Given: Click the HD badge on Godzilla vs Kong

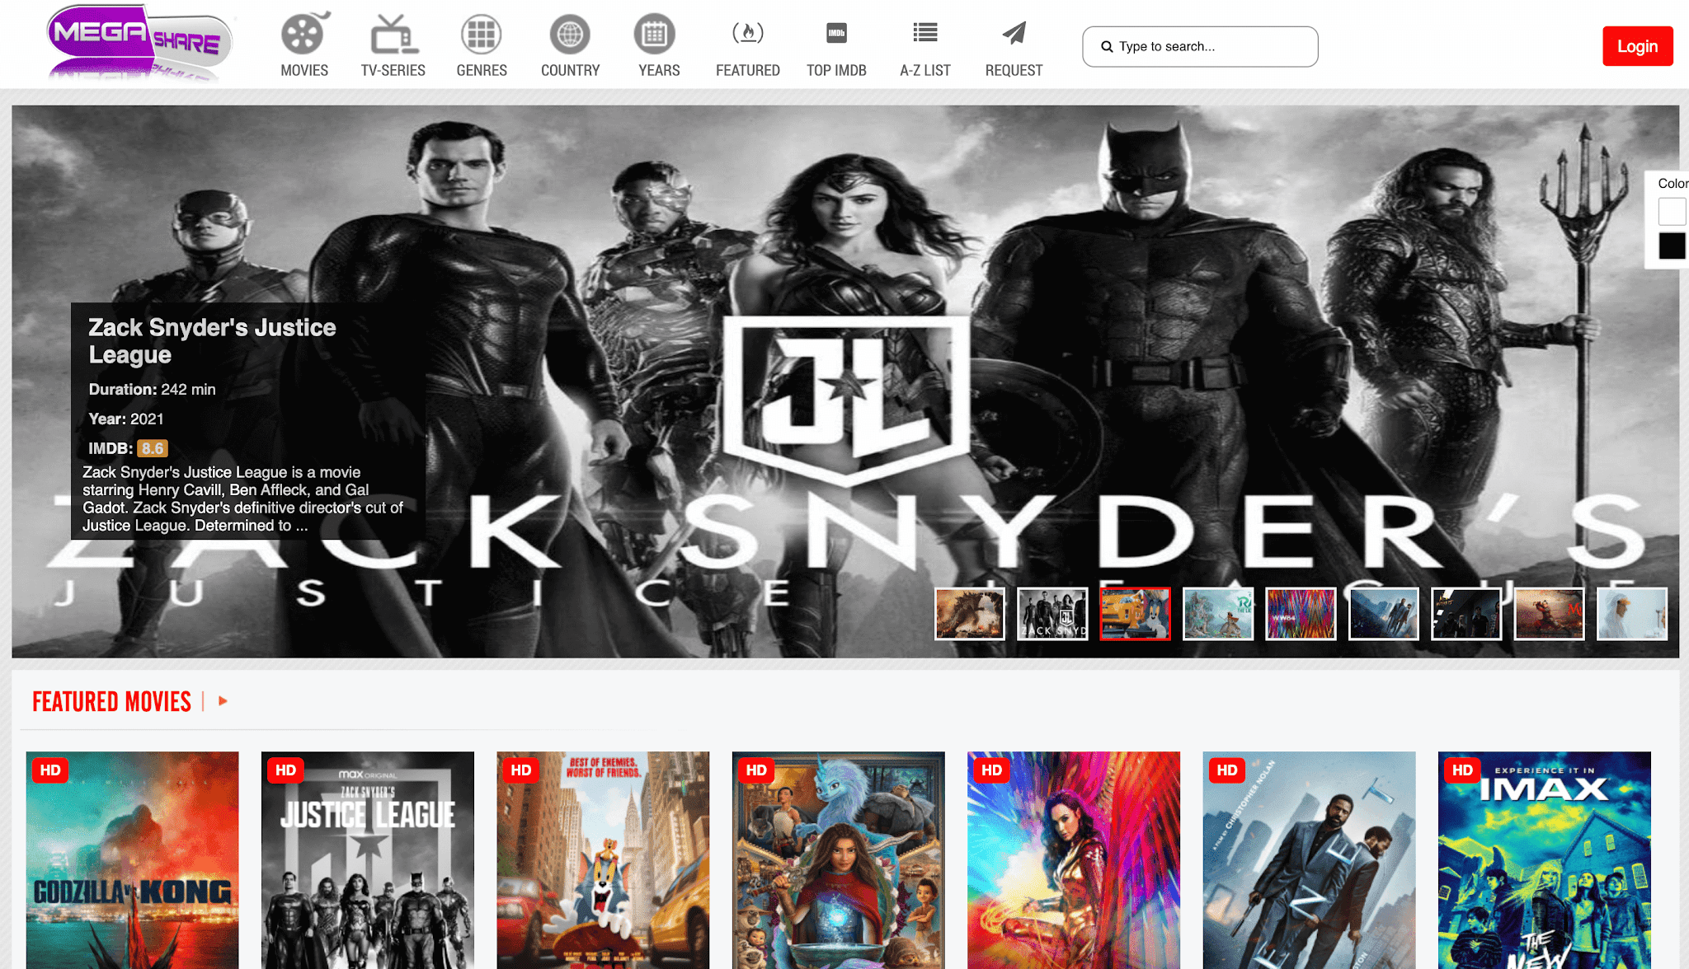Looking at the screenshot, I should point(50,770).
